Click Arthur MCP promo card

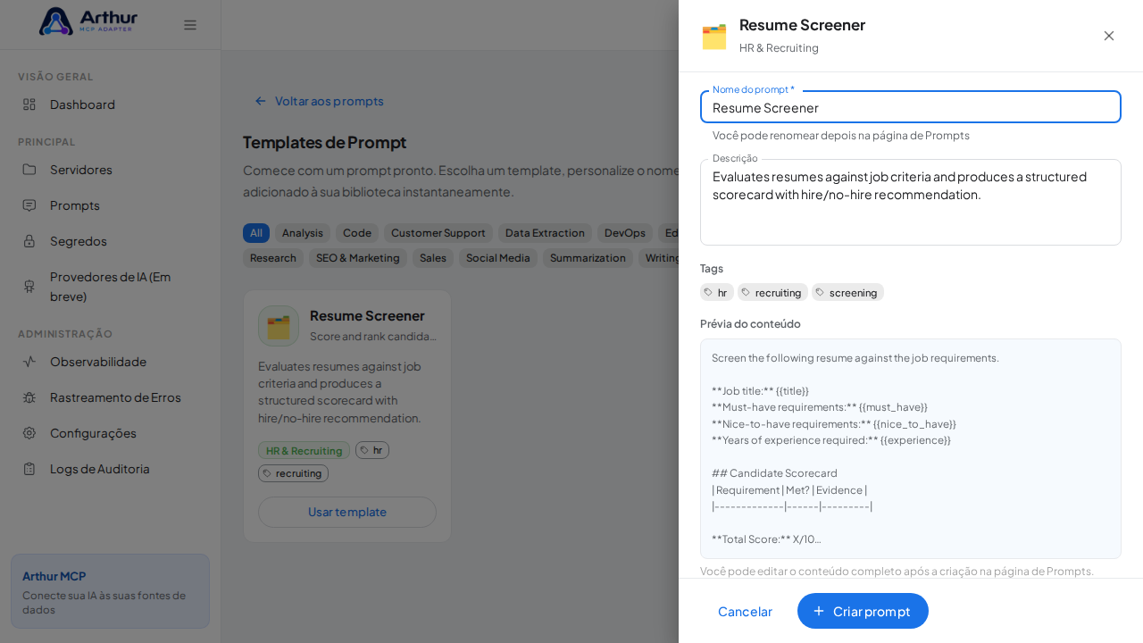[110, 591]
